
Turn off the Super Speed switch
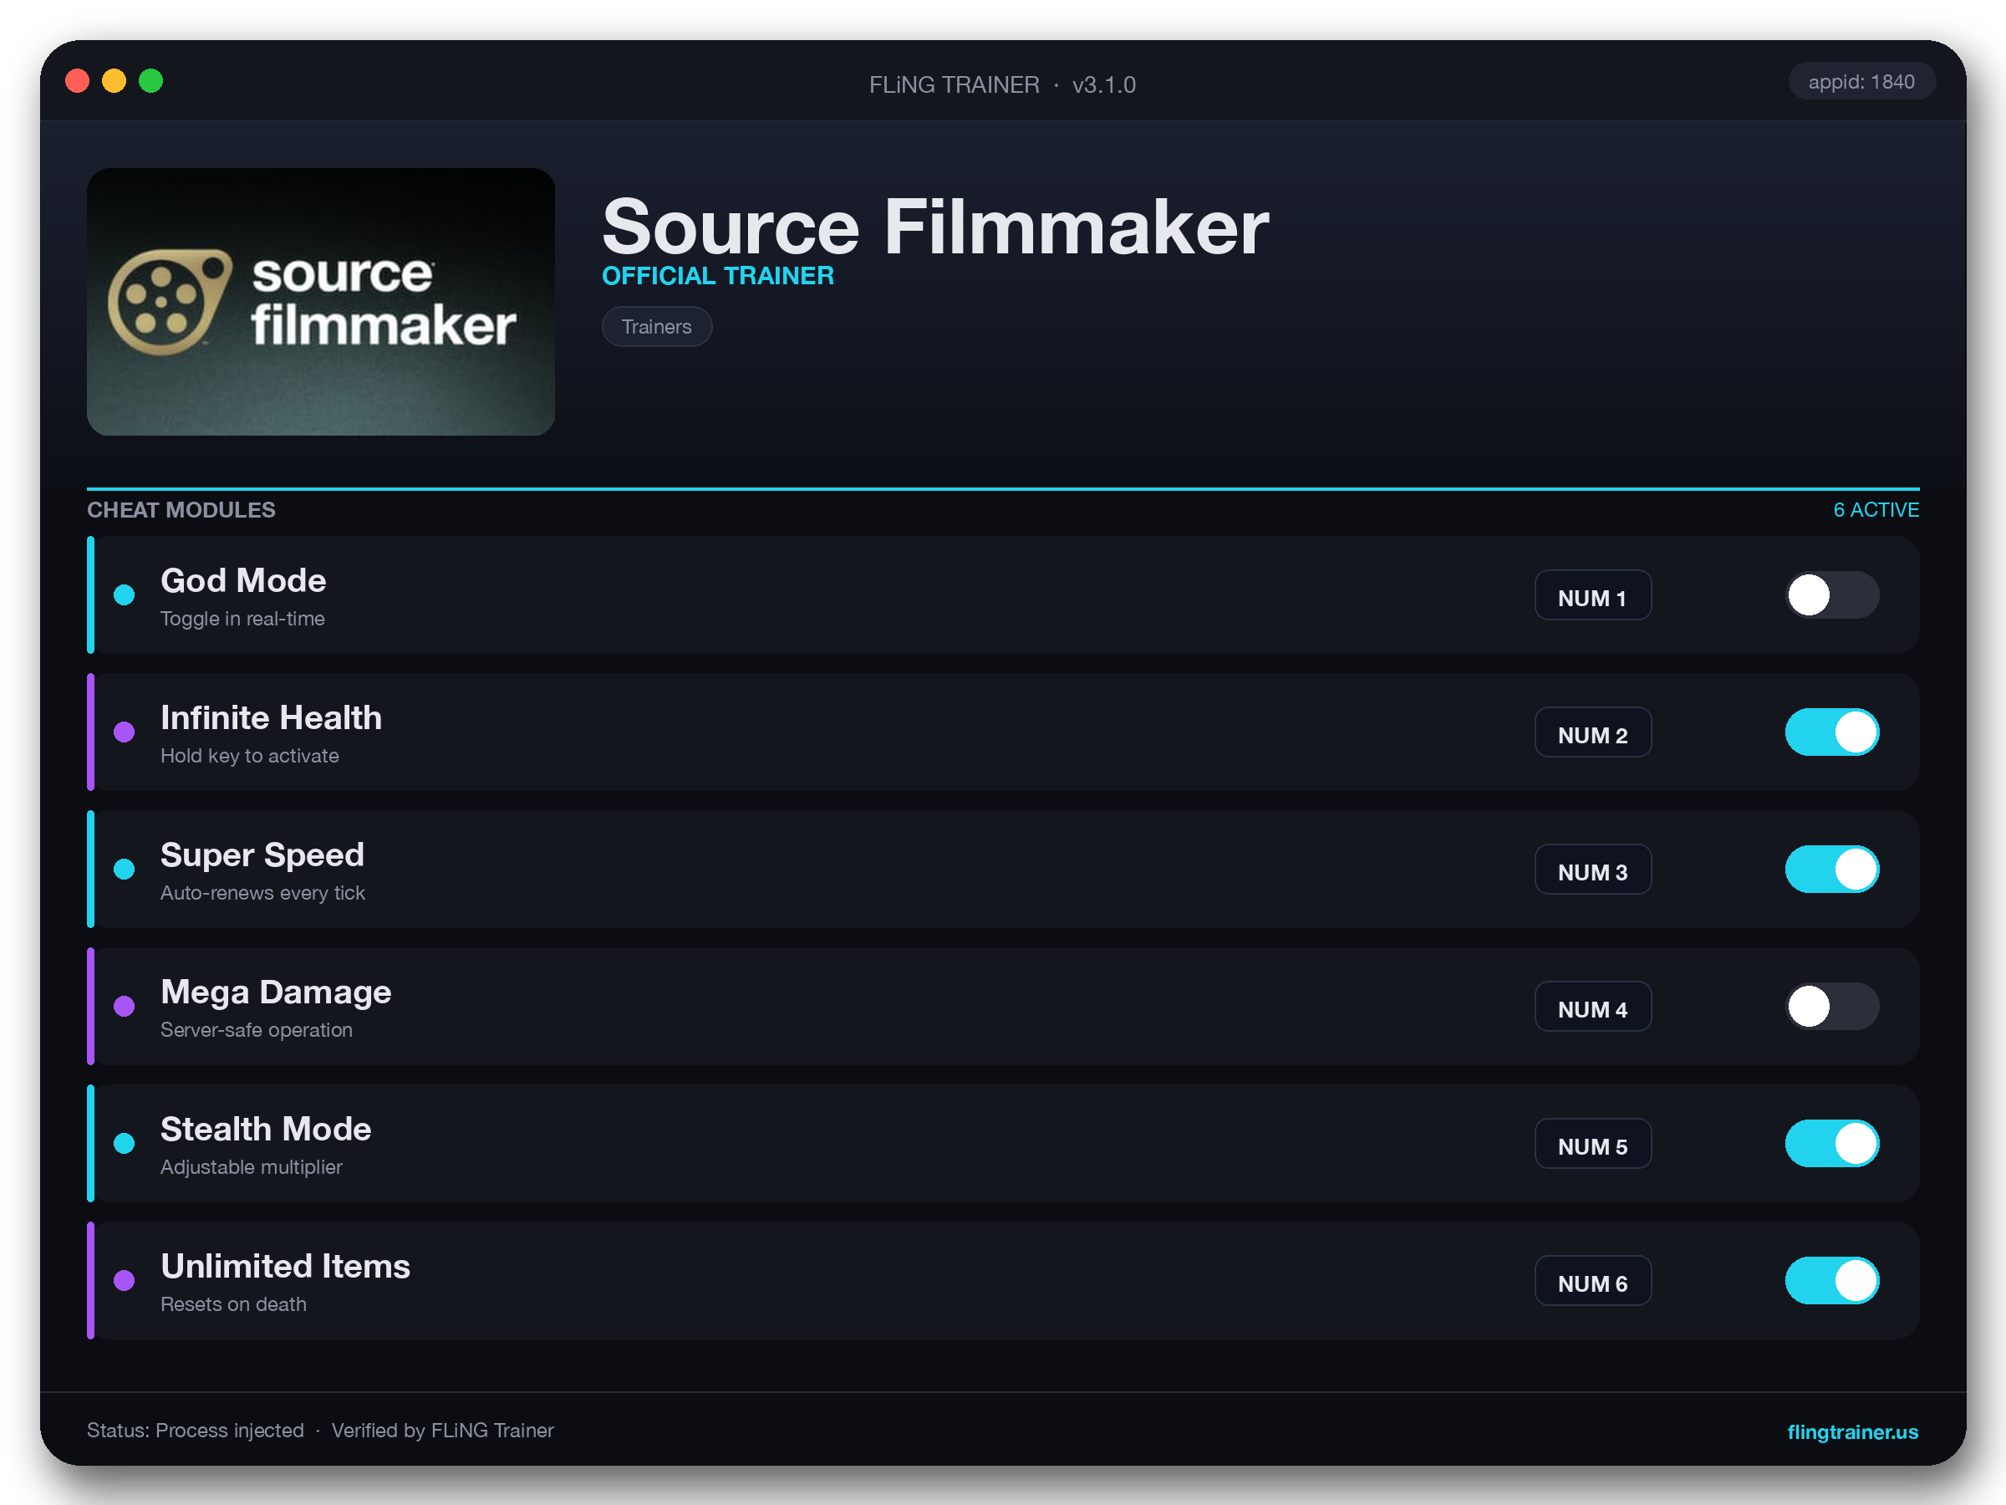(1832, 869)
